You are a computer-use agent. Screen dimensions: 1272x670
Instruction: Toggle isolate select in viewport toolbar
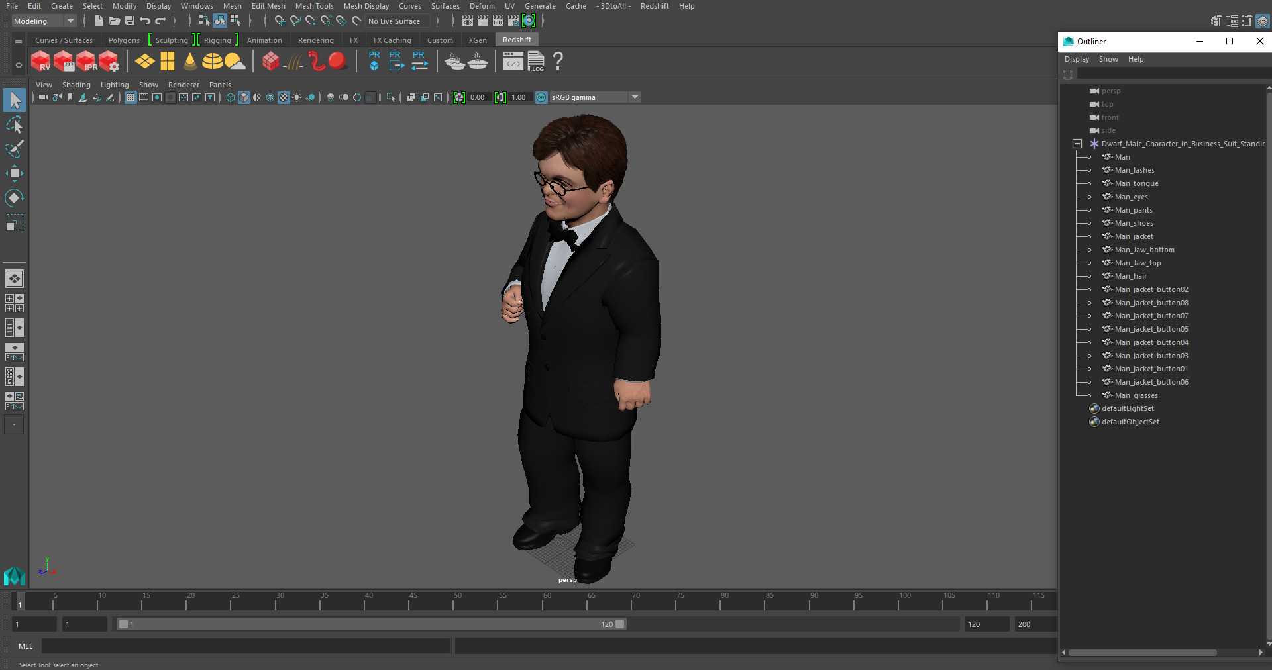pos(392,98)
